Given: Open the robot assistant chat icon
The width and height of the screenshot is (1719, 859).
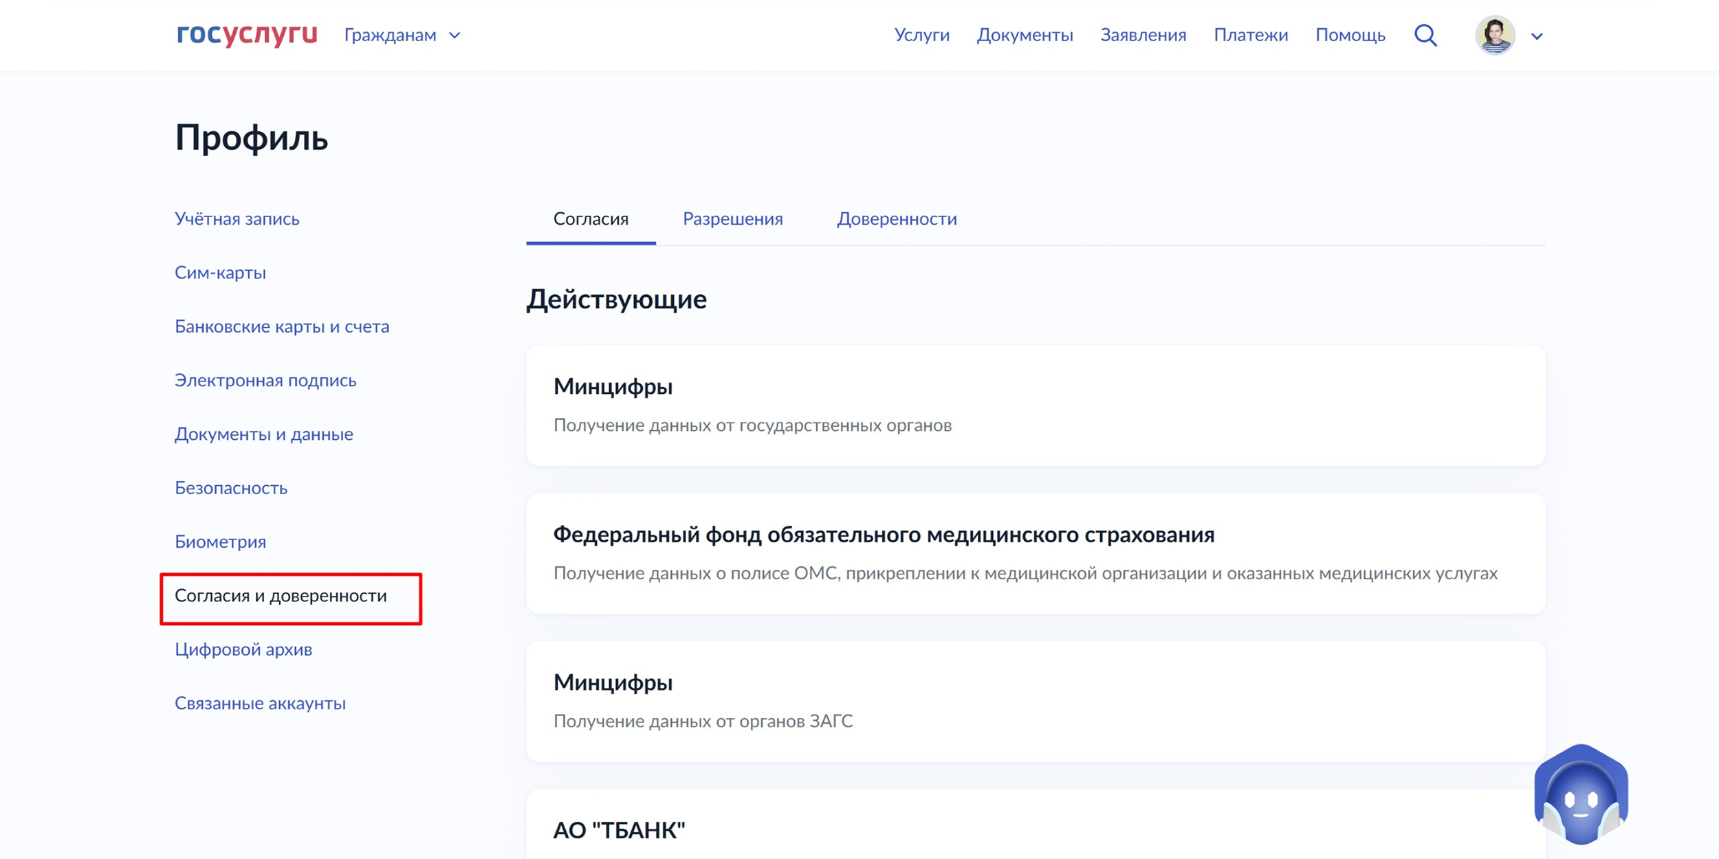Looking at the screenshot, I should click(1581, 794).
